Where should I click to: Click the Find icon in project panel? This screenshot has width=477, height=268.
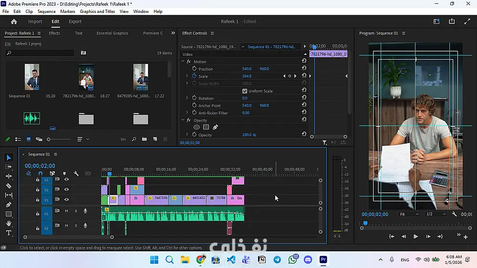(x=134, y=139)
